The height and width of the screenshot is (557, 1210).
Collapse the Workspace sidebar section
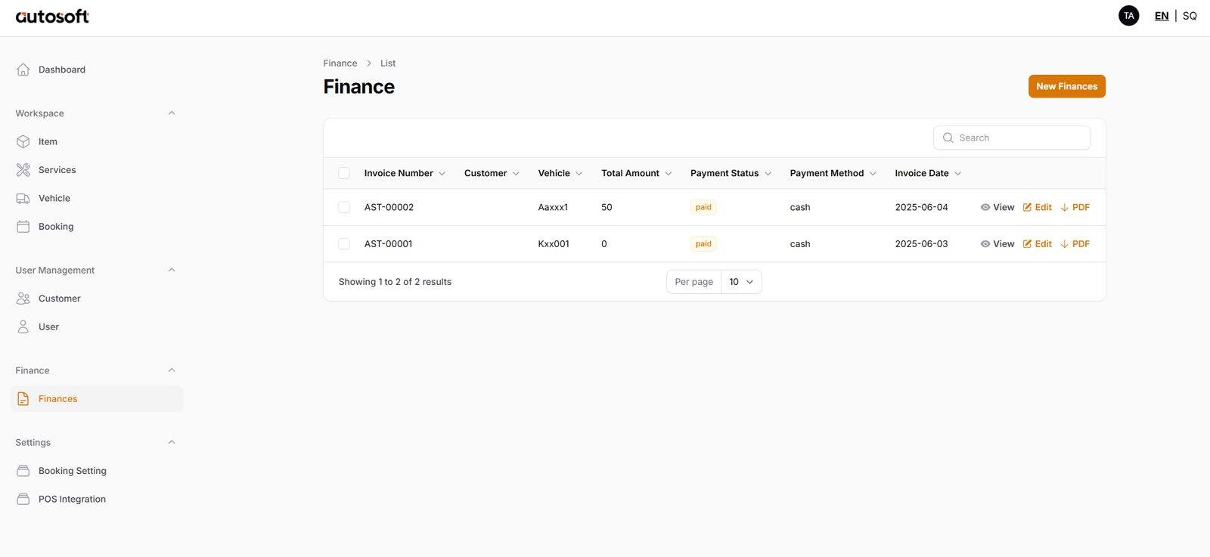(x=172, y=113)
